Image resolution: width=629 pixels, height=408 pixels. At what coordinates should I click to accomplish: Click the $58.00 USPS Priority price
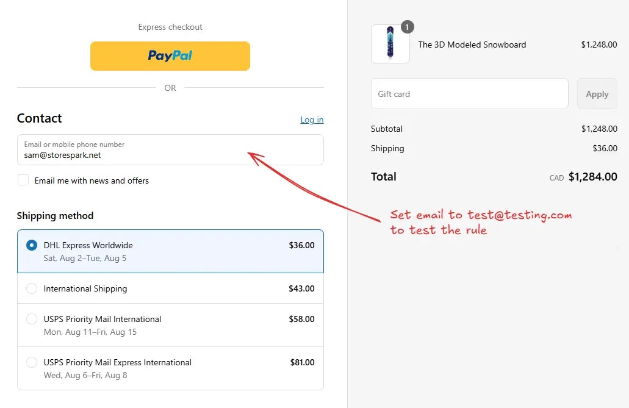tap(301, 319)
